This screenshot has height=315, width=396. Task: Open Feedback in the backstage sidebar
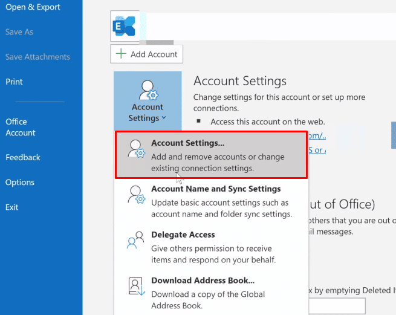23,157
